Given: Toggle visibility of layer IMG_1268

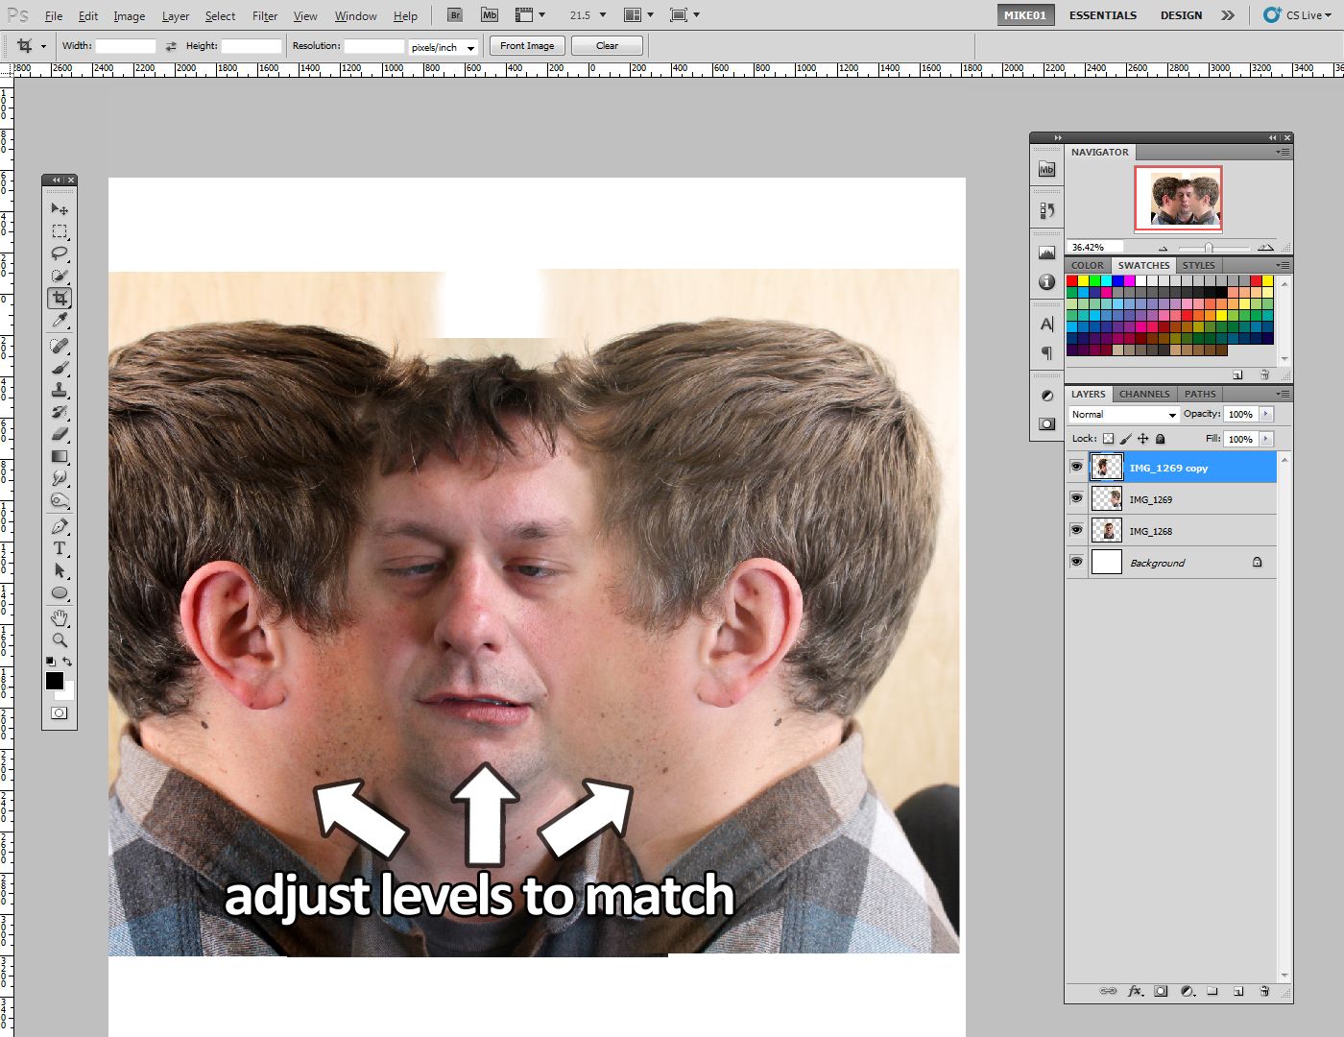Looking at the screenshot, I should tap(1076, 530).
